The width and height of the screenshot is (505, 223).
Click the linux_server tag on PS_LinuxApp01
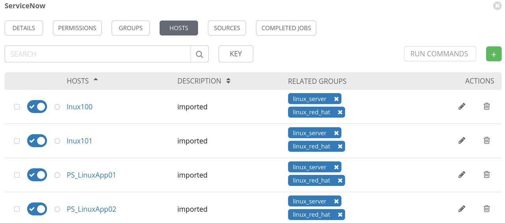(x=310, y=167)
